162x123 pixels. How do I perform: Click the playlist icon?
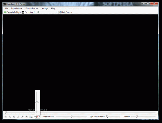[32, 117]
